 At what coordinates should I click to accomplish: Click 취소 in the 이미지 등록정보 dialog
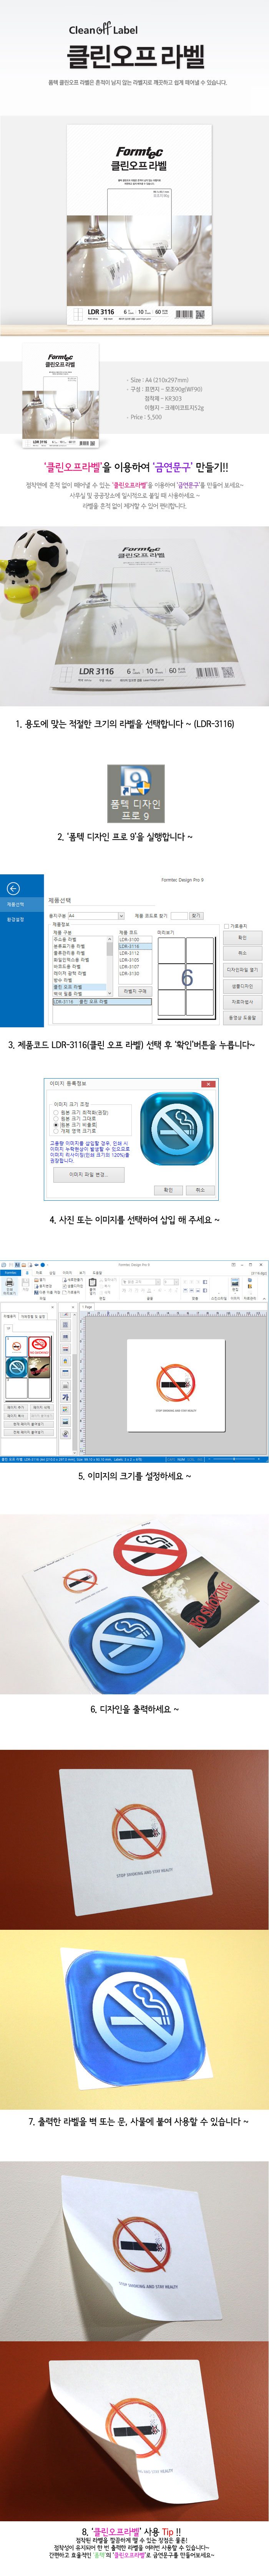point(199,1189)
